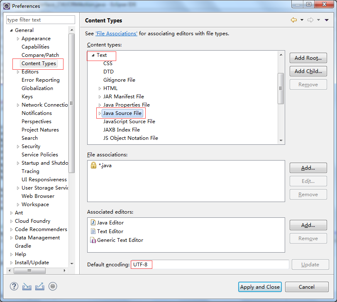Image resolution: width=337 pixels, height=302 pixels.
Task: Expand the User Storage Service node
Action: coord(18,188)
